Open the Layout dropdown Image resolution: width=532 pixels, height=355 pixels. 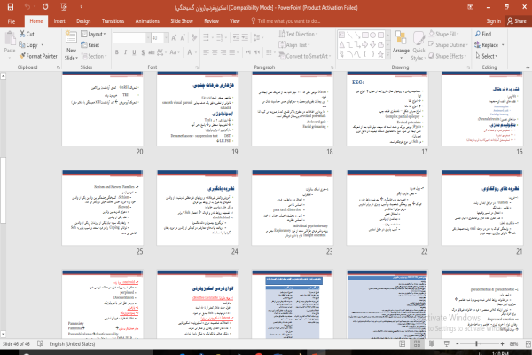[x=94, y=34]
